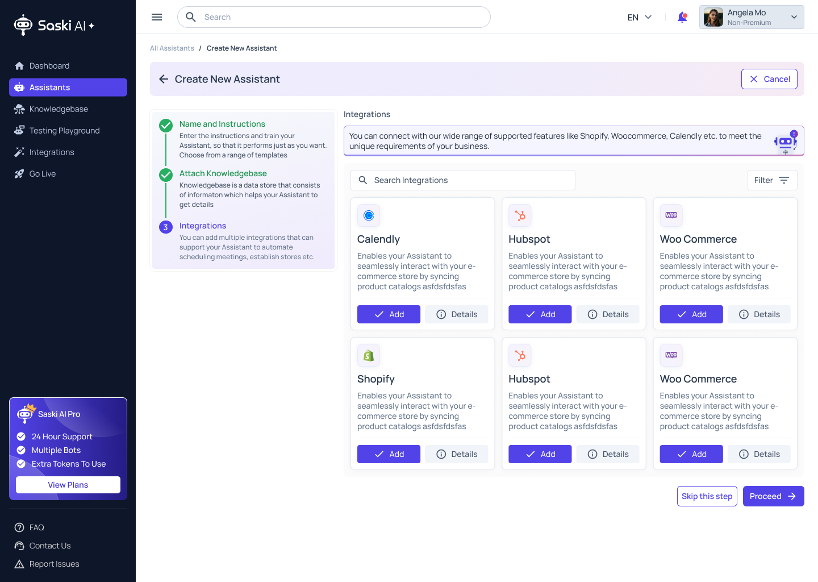Click the Proceed button
The width and height of the screenshot is (818, 582).
(x=774, y=496)
